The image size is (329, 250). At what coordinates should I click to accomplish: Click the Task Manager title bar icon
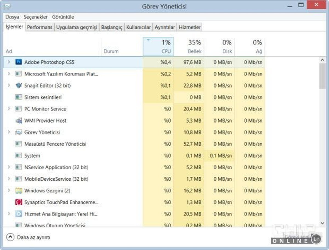(x=8, y=6)
